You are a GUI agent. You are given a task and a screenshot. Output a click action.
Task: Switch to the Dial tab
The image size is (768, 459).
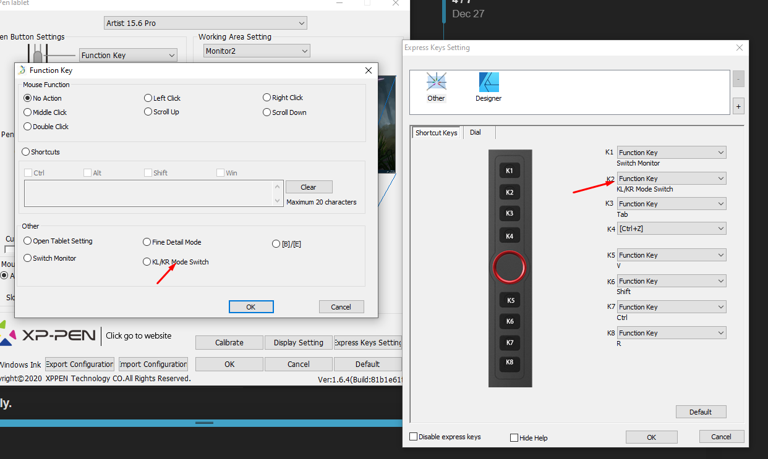pyautogui.click(x=475, y=132)
